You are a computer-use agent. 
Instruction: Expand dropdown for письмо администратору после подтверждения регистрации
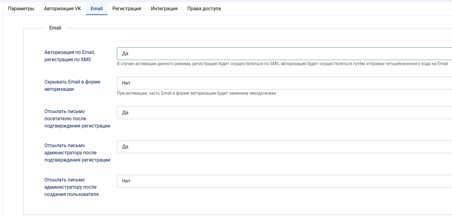(284, 147)
